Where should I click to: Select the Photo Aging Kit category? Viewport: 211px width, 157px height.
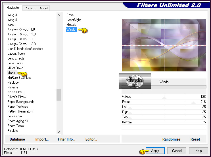click(x=18, y=121)
